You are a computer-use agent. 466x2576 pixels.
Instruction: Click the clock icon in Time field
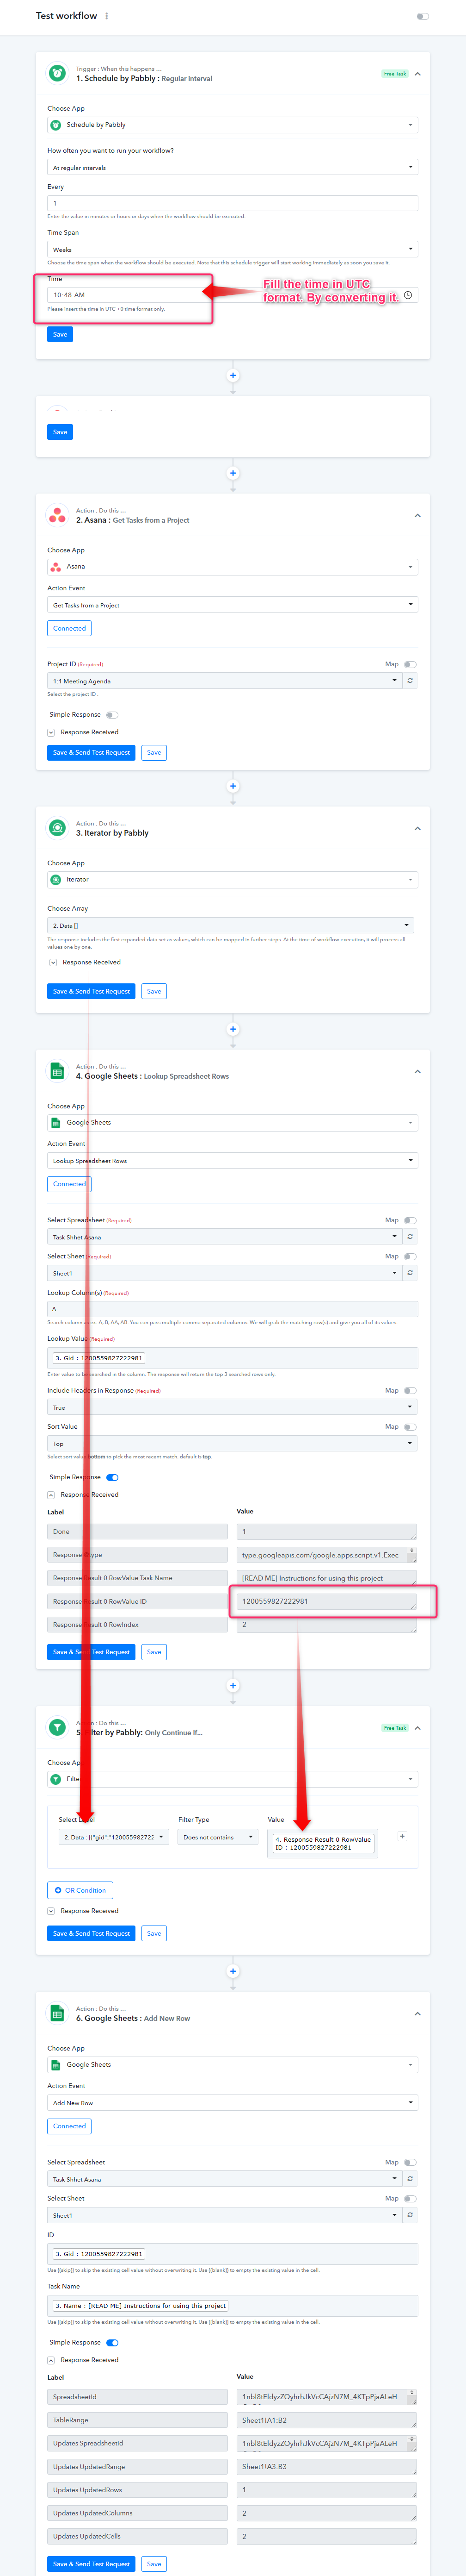408,295
